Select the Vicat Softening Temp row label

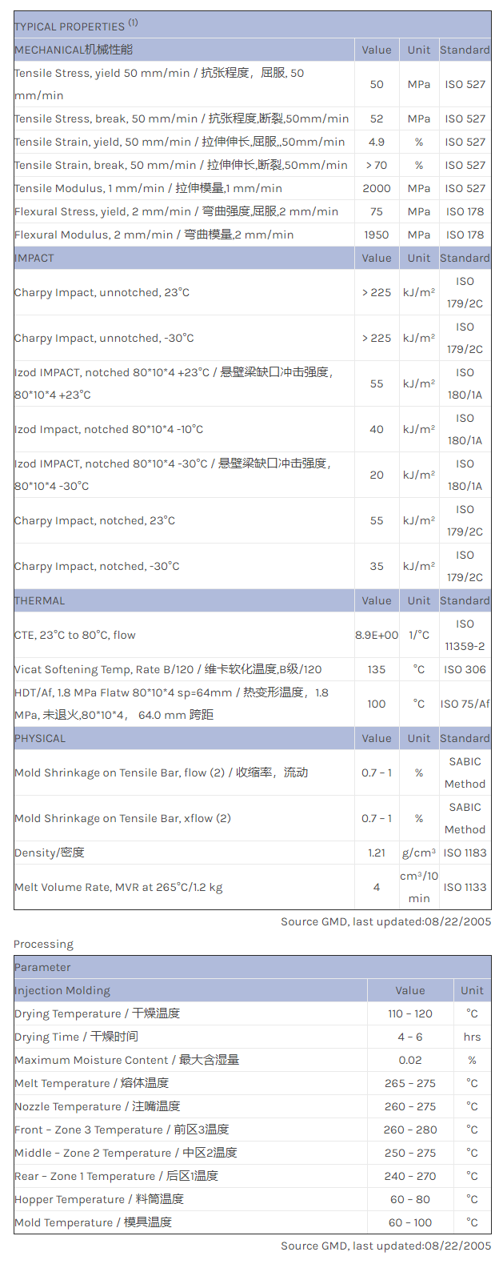tap(168, 669)
